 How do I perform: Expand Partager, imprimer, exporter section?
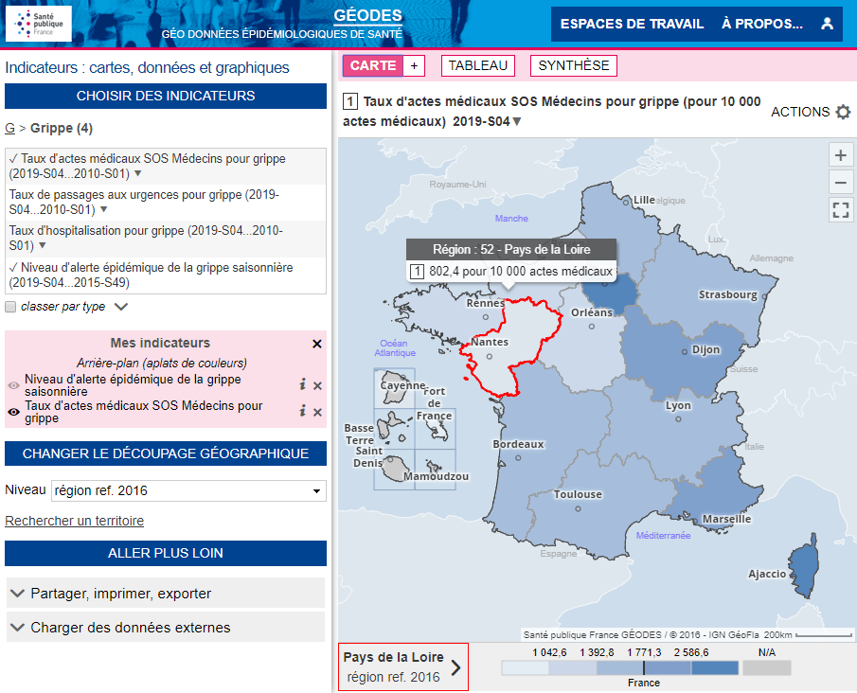tap(166, 593)
